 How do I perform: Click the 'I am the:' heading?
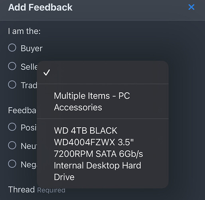(24, 31)
